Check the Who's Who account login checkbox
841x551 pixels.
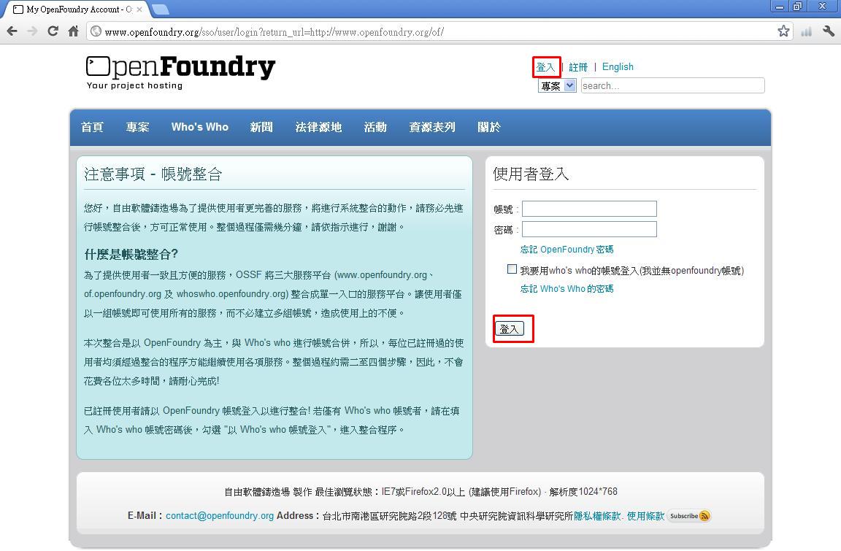click(x=512, y=269)
